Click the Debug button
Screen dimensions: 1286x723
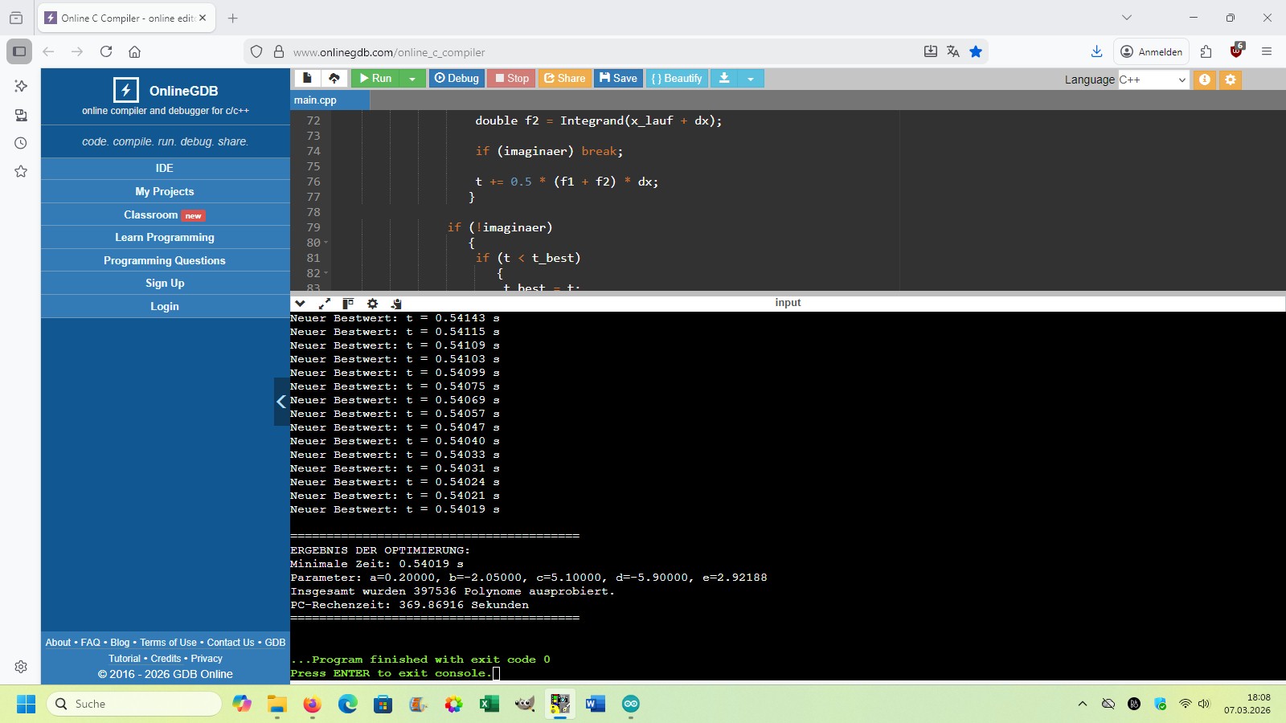457,78
